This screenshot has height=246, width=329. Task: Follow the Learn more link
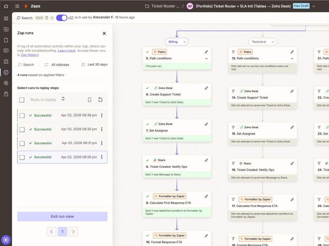click(x=66, y=51)
